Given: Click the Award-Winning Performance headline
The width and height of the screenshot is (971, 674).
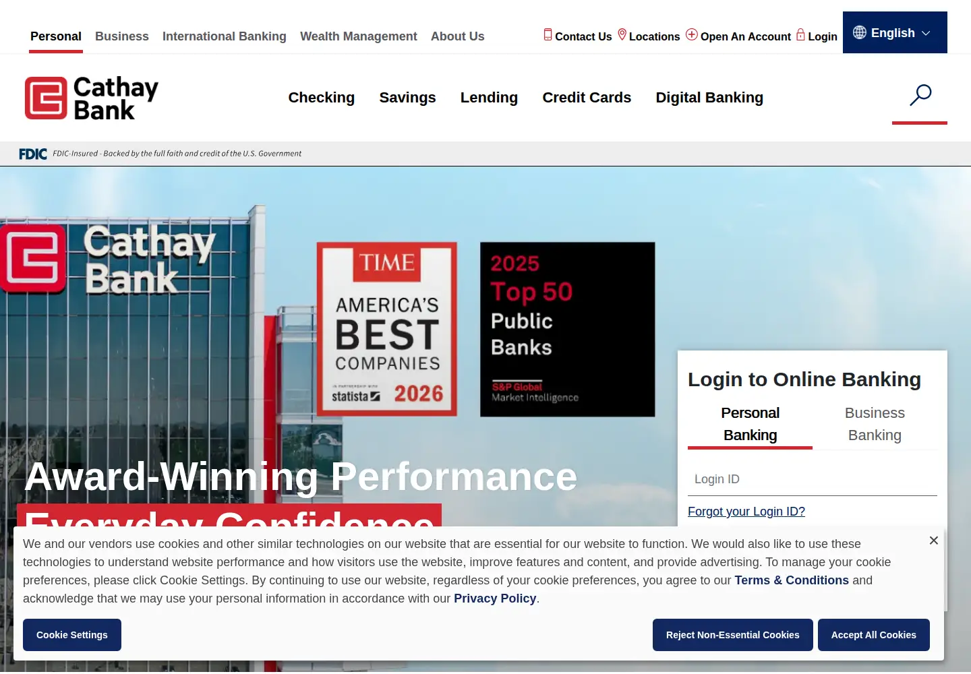Looking at the screenshot, I should (301, 477).
